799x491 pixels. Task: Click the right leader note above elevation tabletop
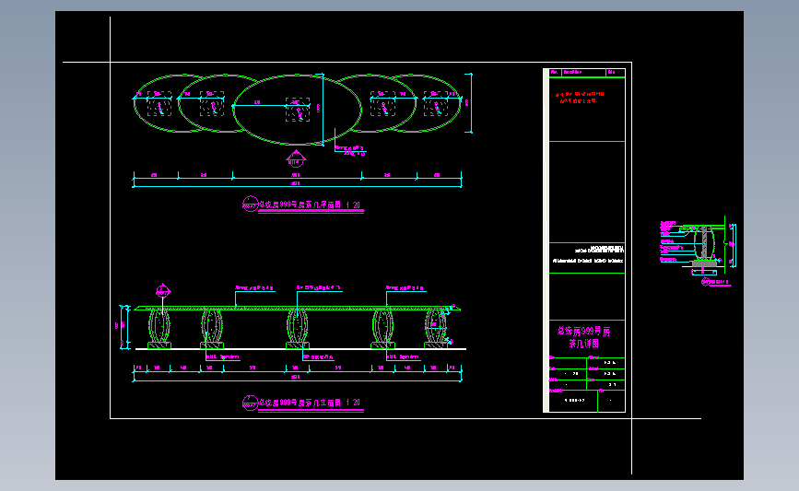click(405, 288)
